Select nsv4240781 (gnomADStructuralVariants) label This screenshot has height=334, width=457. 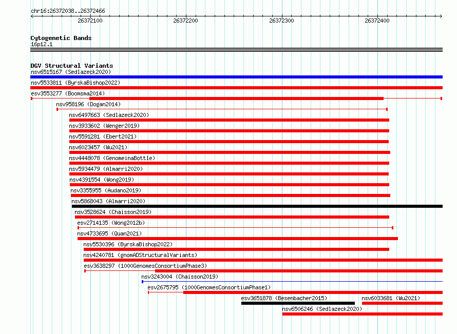[140, 255]
